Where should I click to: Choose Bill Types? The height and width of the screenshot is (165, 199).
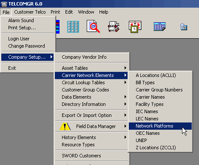pos(160,82)
